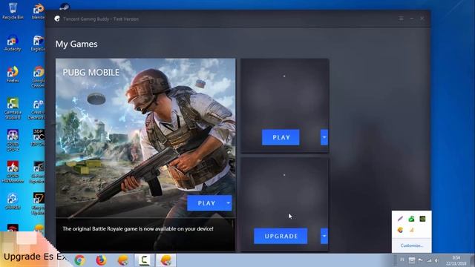Expand dropdown arrow beside PUBG MOBILE PLAY button
Viewport: 475px width, 267px height.
coord(229,203)
